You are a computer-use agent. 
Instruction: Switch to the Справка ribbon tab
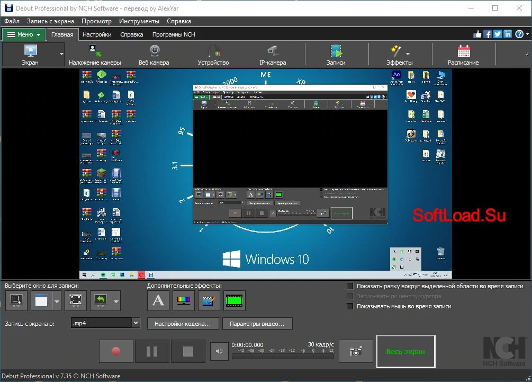[x=132, y=34]
